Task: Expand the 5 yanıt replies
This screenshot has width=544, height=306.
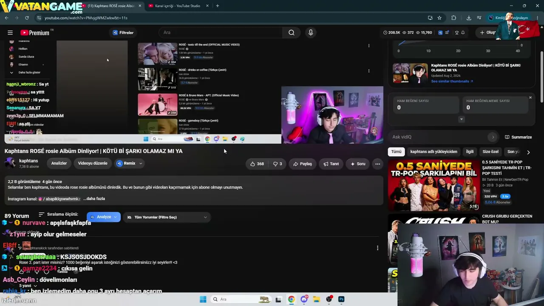Action: [x=28, y=286]
